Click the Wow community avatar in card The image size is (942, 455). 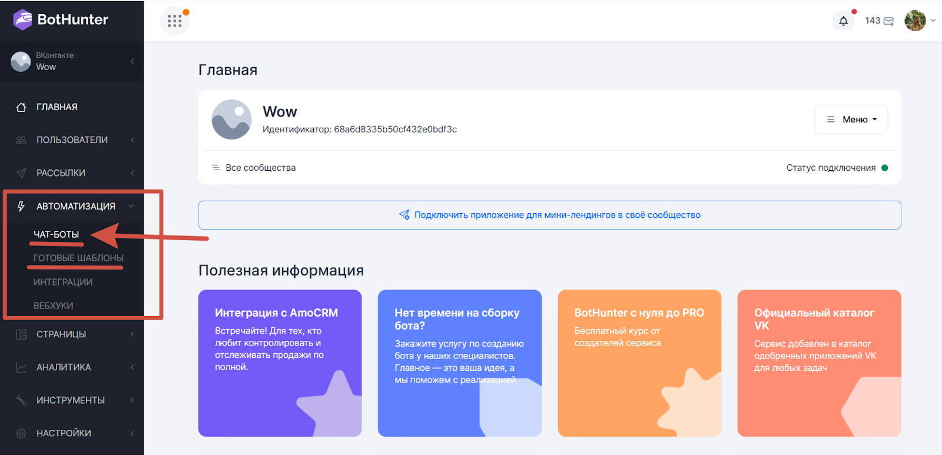(231, 119)
